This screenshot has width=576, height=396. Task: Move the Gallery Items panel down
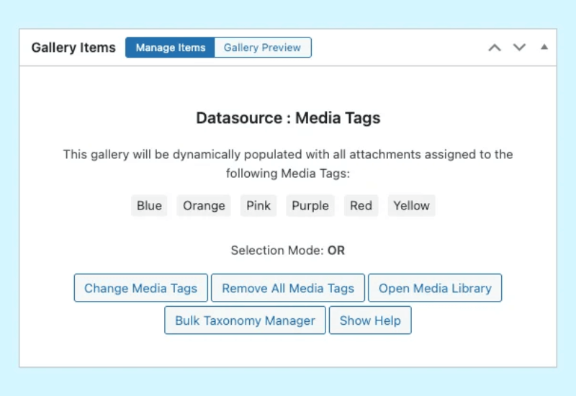[519, 48]
